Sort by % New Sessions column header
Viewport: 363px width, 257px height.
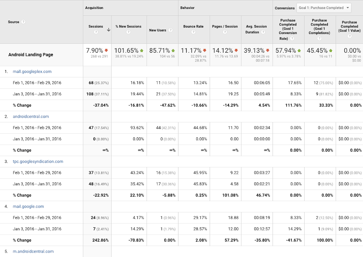pos(128,26)
